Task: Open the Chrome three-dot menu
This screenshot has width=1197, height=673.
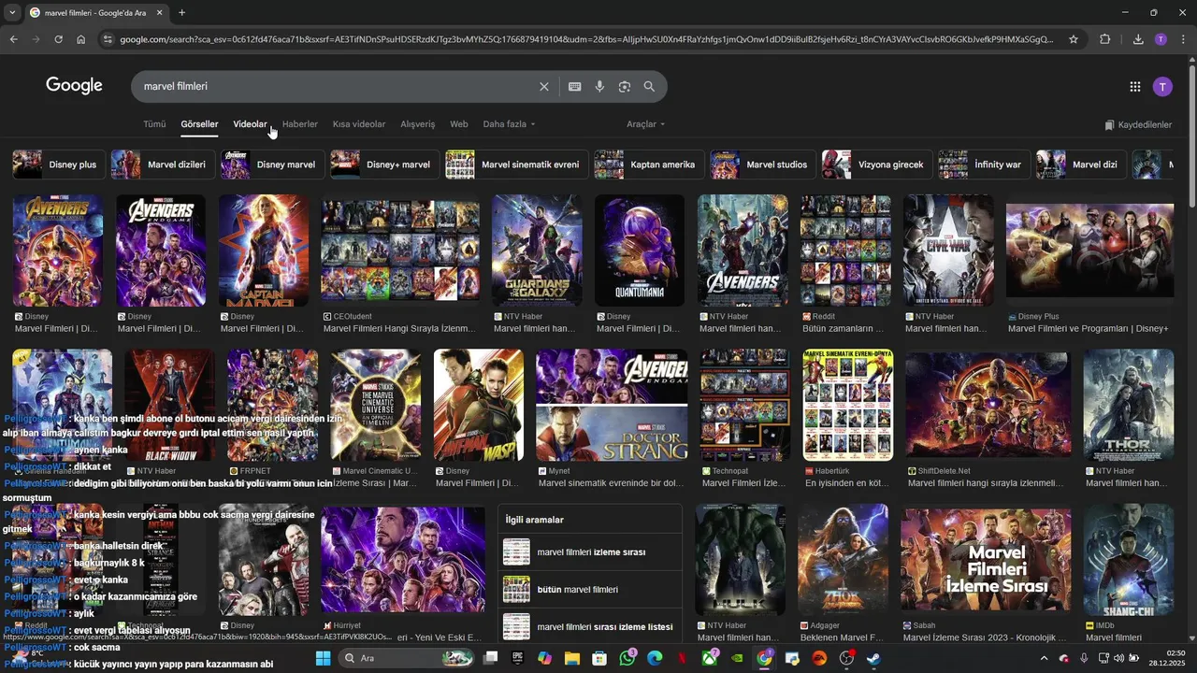Action: [x=1183, y=39]
